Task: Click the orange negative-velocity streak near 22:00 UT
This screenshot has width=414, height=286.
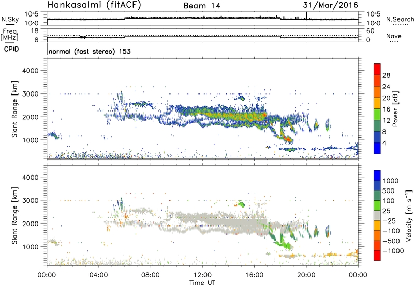Action: 331,255
